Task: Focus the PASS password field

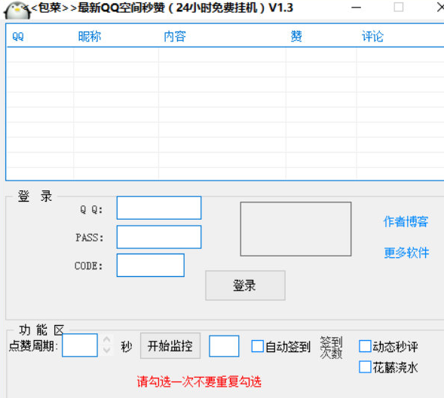Action: (x=159, y=237)
